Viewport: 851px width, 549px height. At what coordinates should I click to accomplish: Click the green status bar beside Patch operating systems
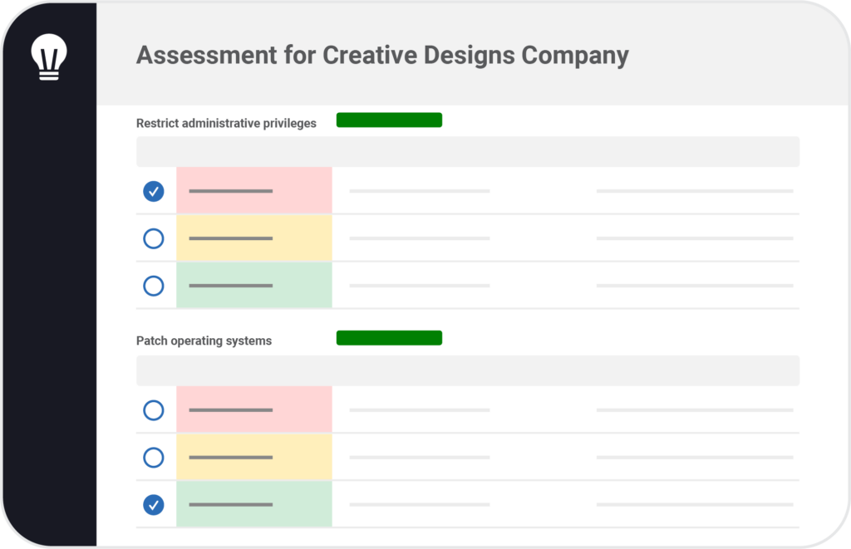click(389, 337)
